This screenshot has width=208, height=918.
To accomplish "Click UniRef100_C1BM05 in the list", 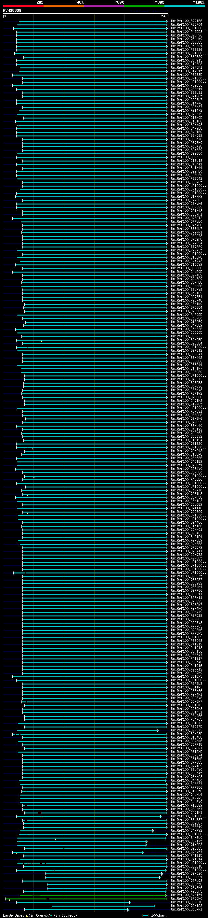I will (187, 118).
